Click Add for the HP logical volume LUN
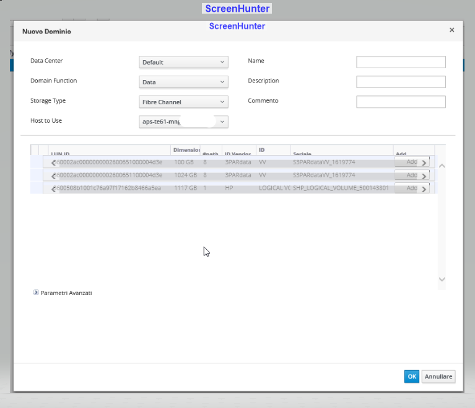The width and height of the screenshot is (475, 408). pos(412,188)
